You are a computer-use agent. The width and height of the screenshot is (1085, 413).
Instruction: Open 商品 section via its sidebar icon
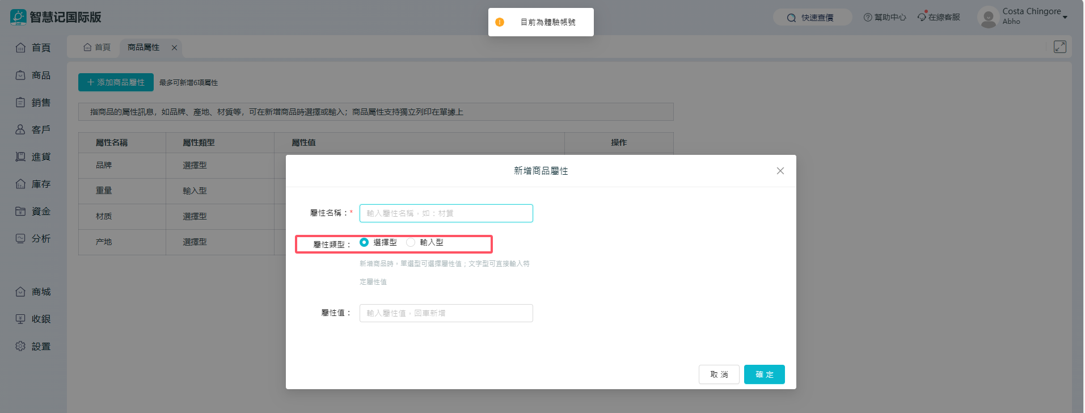[20, 75]
